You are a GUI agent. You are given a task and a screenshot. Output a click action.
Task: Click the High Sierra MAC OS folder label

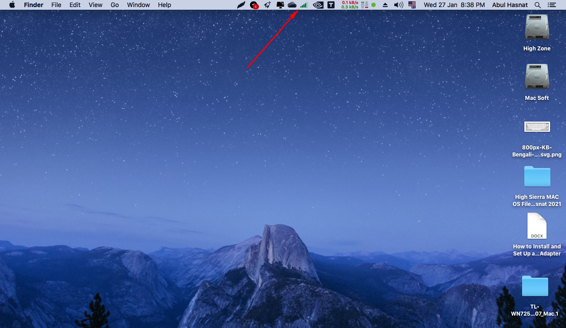[537, 201]
